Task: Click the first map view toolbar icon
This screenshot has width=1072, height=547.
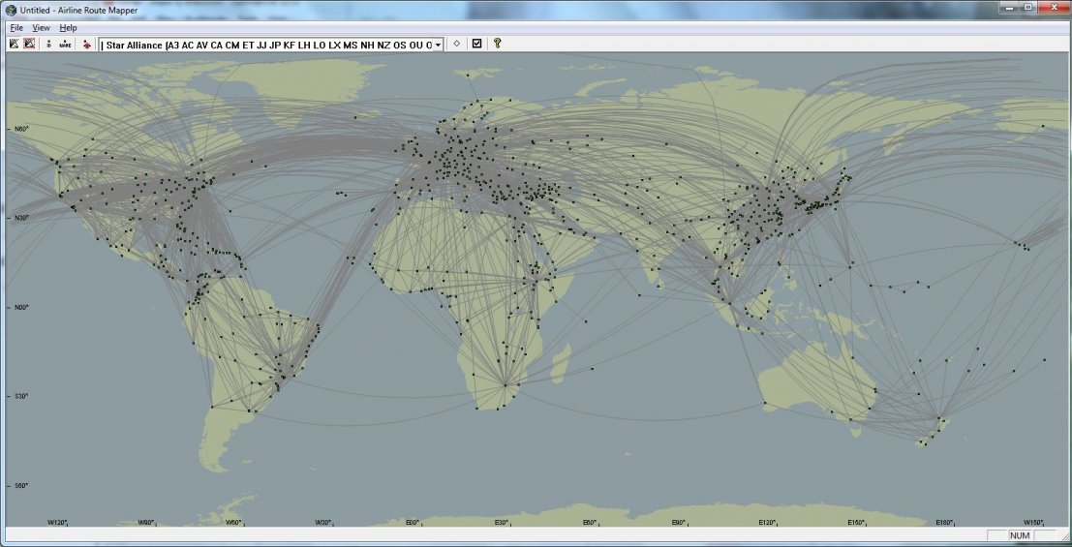Action: coord(15,44)
